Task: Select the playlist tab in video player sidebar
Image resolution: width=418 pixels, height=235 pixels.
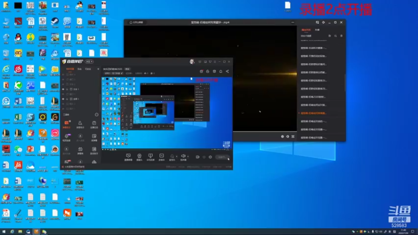Action: [306, 30]
